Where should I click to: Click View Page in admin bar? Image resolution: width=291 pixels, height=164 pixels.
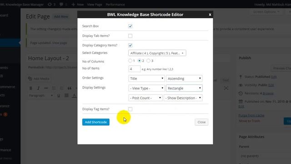pyautogui.click(x=95, y=5)
